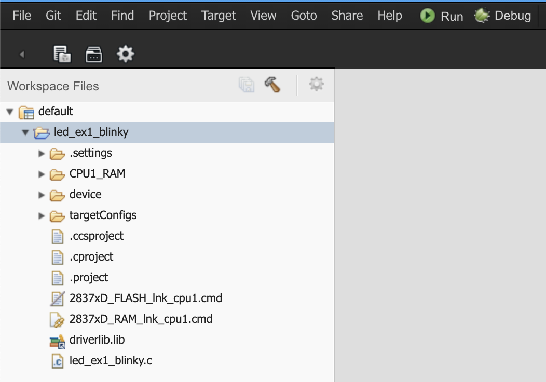The width and height of the screenshot is (546, 382).
Task: Click the collapse-all icon beside hammer
Action: coord(247,85)
